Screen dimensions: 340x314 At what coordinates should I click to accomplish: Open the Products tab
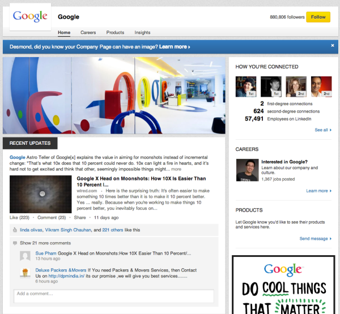pyautogui.click(x=115, y=32)
